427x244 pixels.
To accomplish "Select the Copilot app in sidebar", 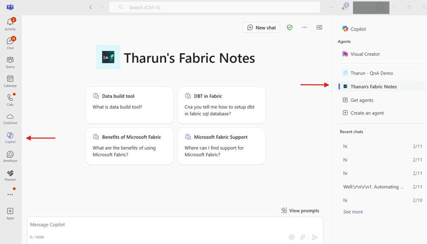I will click(x=10, y=138).
